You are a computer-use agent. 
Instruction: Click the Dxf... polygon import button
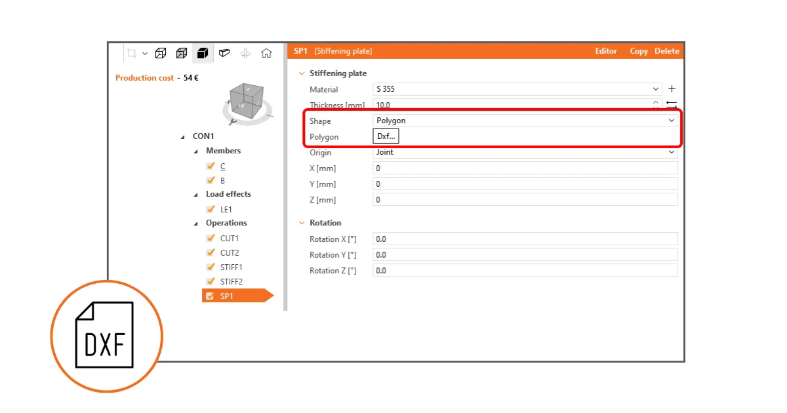[x=386, y=136]
